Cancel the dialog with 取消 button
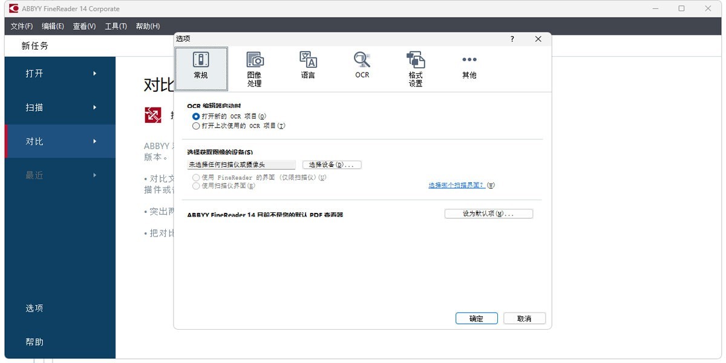Image resolution: width=726 pixels, height=363 pixels. 525,318
